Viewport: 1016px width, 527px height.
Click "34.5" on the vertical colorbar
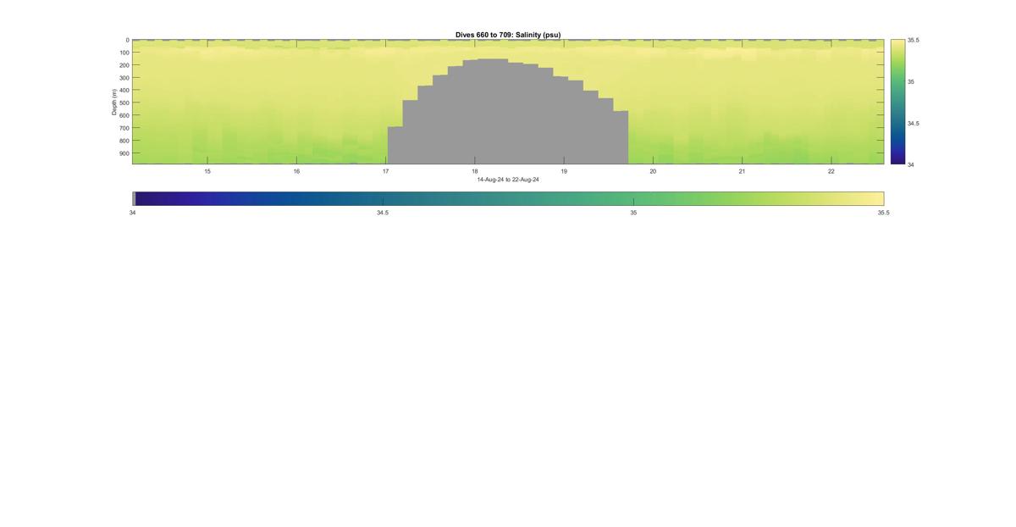coord(914,123)
